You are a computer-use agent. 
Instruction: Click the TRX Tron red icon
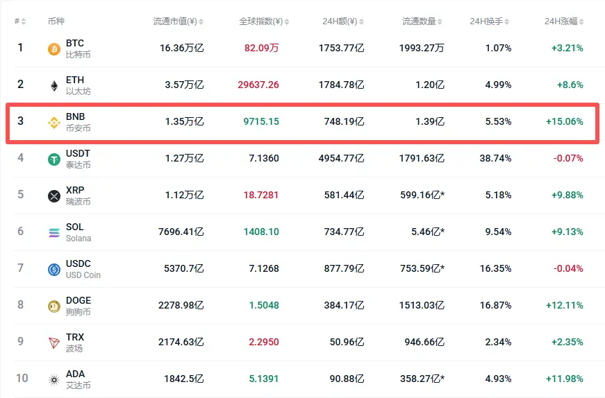pyautogui.click(x=54, y=343)
